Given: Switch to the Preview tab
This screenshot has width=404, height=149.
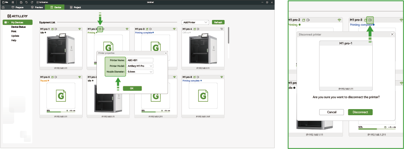Looking at the screenshot, I should 37,7.
